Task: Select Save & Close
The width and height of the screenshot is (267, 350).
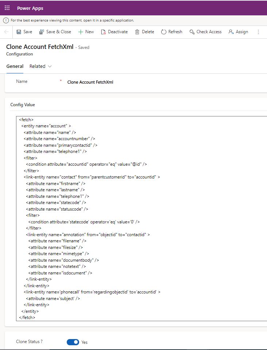Action: (x=55, y=32)
